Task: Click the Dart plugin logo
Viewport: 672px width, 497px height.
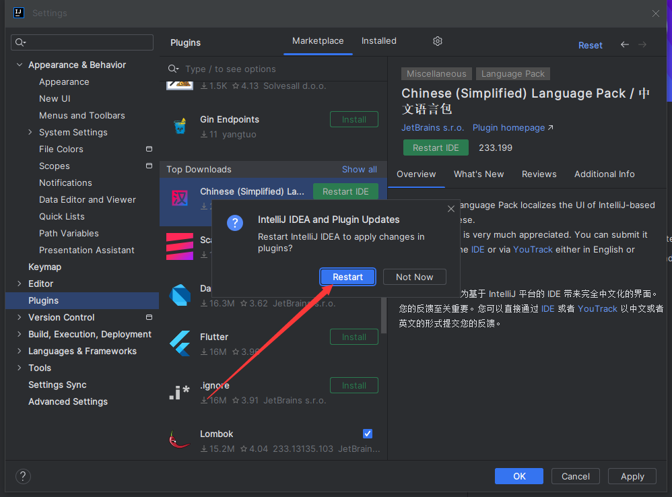Action: (180, 295)
